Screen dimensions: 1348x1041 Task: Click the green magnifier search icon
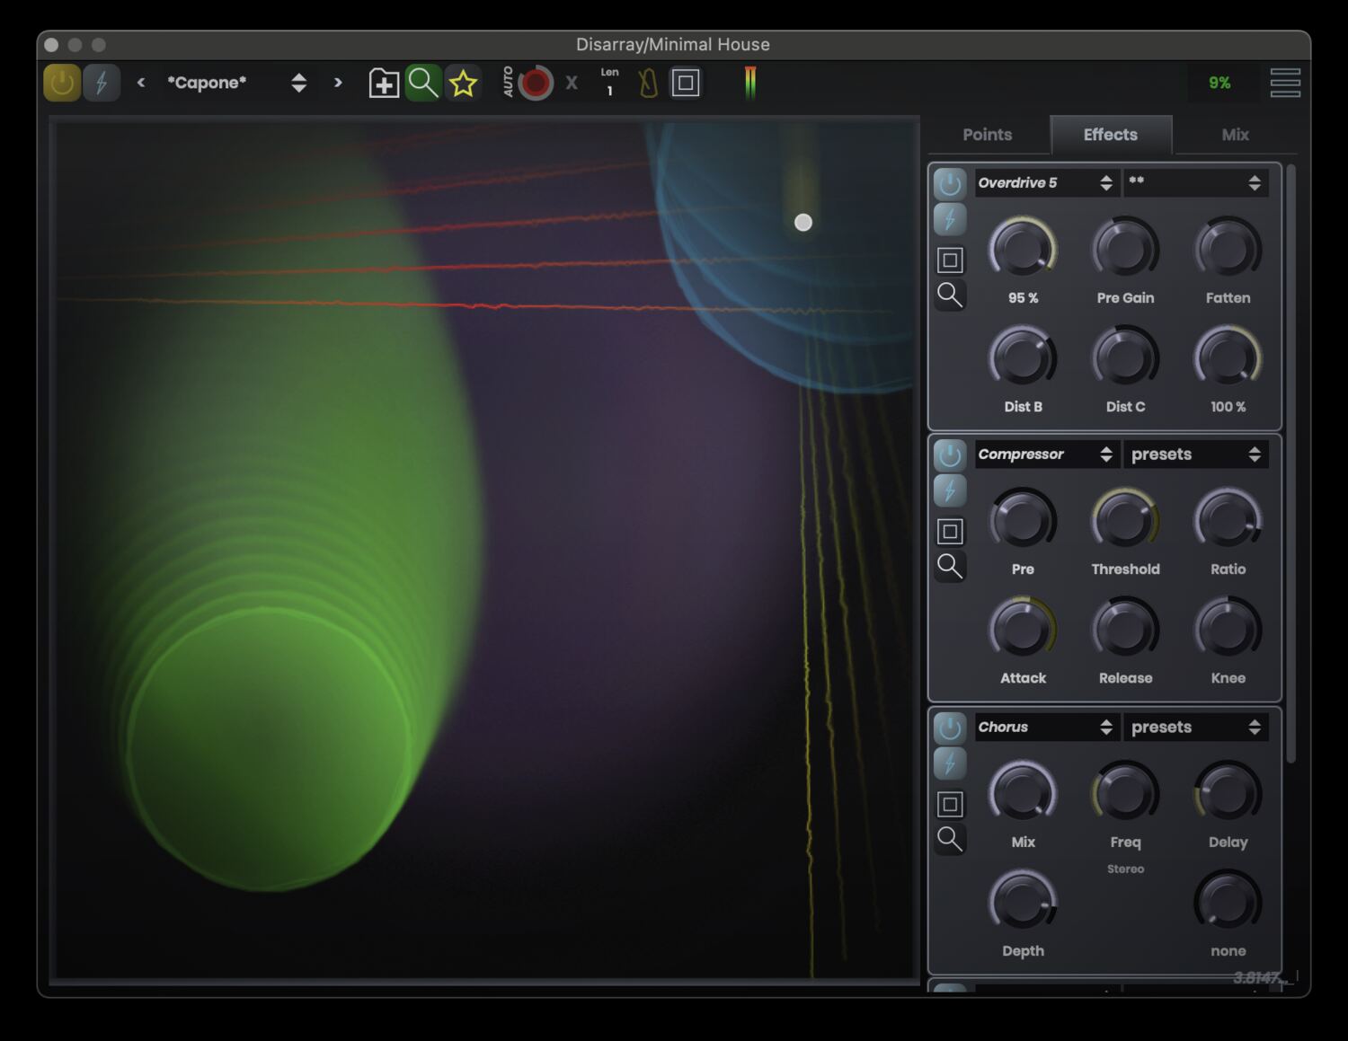(x=423, y=84)
